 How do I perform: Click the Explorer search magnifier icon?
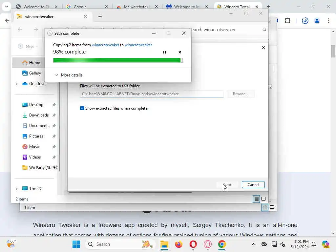coord(264,30)
